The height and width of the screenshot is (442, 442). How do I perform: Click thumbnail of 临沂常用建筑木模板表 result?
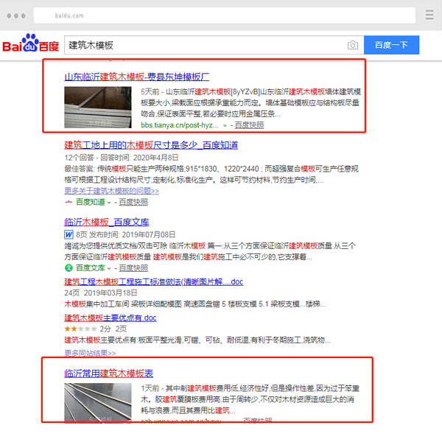pyautogui.click(x=98, y=402)
